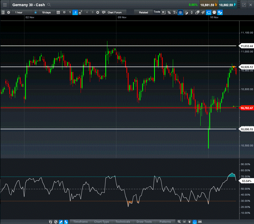The width and height of the screenshot is (254, 224).
Task: Choose the candlestick chart type icon
Action: coord(192,13)
